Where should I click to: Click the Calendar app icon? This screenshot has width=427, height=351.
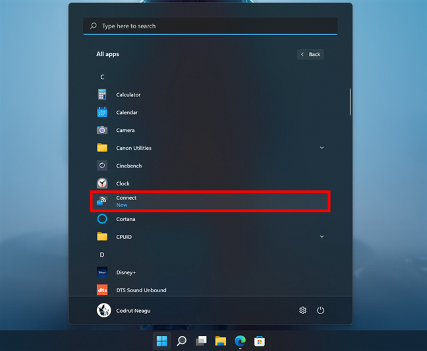click(102, 112)
